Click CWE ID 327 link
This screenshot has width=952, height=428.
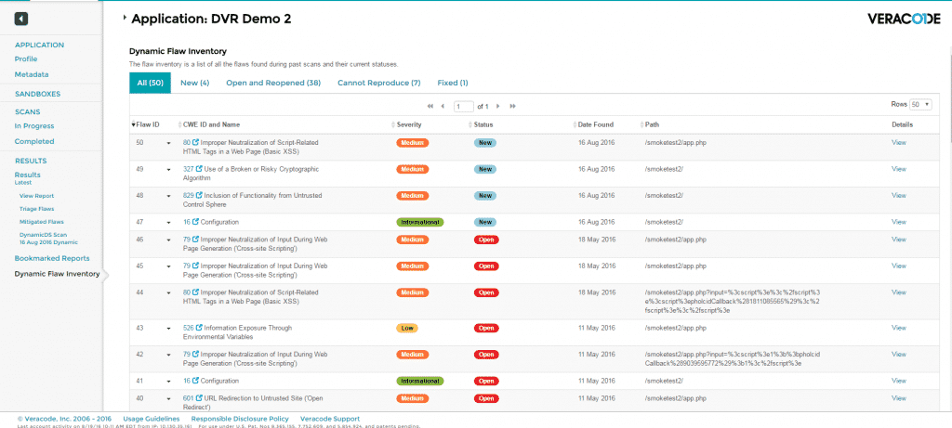(x=188, y=169)
